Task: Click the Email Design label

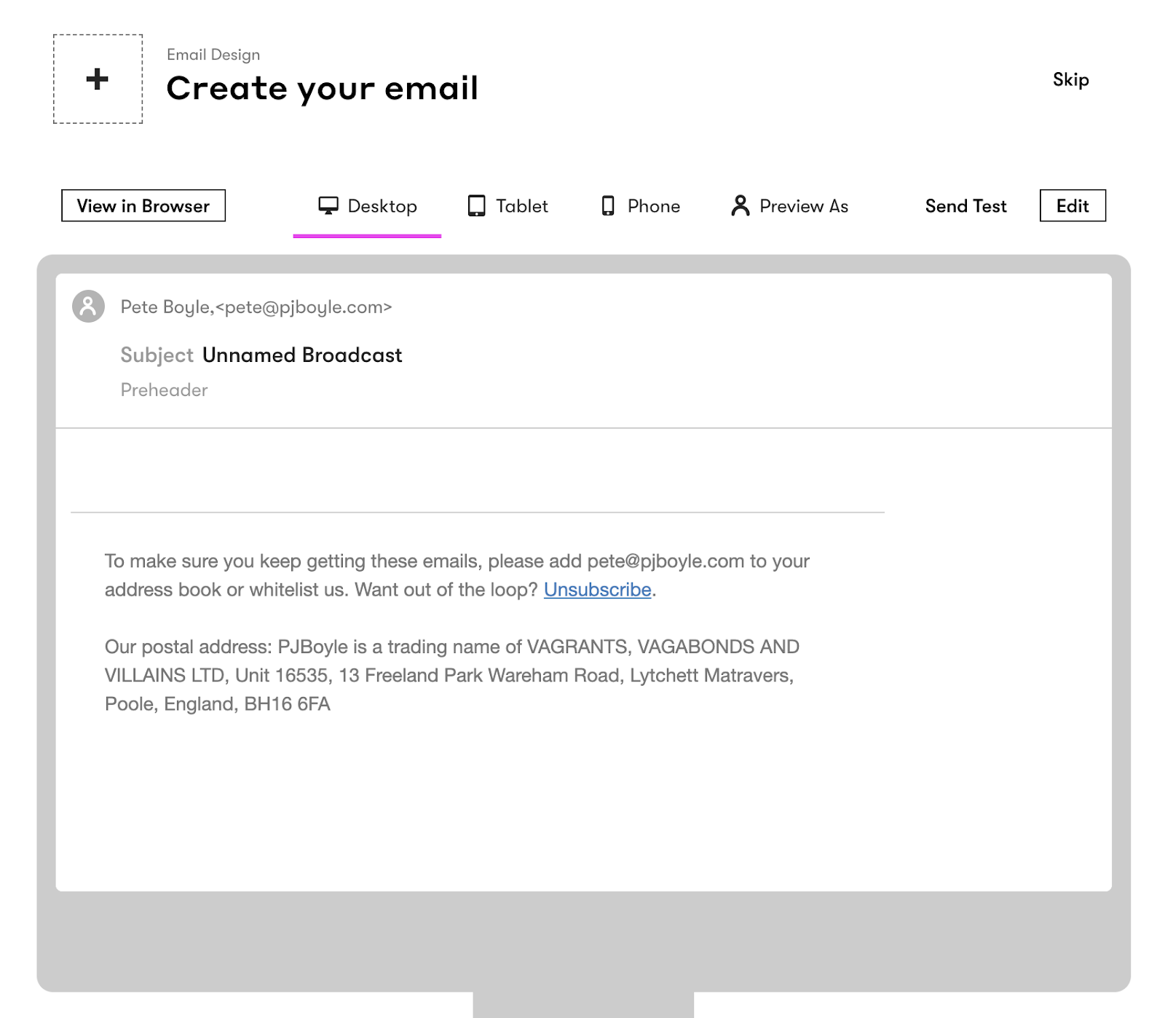Action: 213,55
